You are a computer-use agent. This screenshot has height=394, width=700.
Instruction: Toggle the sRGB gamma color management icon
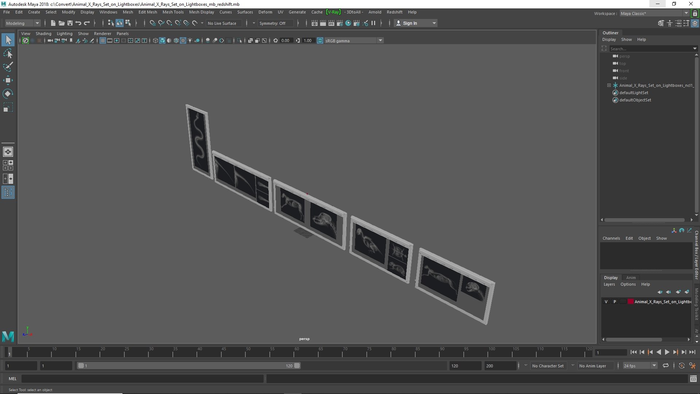[x=320, y=40]
